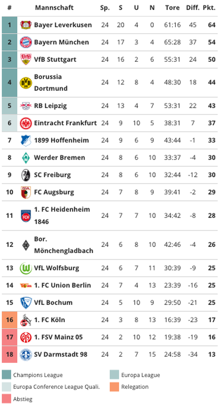The height and width of the screenshot is (406, 222).
Task: Click the Champions League legend color swatch
Action: 6,375
